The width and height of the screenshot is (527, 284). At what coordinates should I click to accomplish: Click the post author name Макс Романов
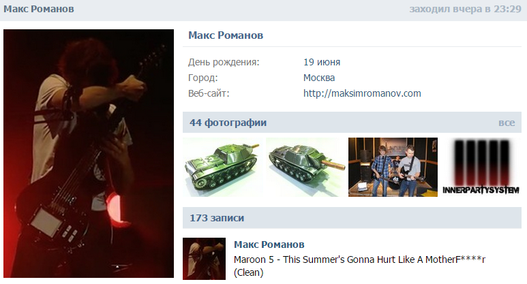click(269, 244)
